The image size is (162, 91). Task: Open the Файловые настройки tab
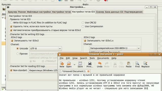click(39, 12)
